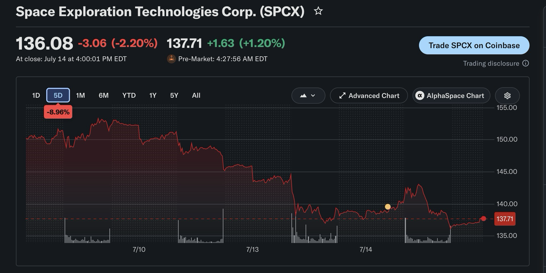Select the 1Y time range

click(153, 95)
